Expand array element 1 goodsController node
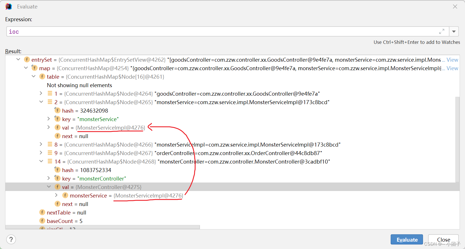 coord(41,93)
